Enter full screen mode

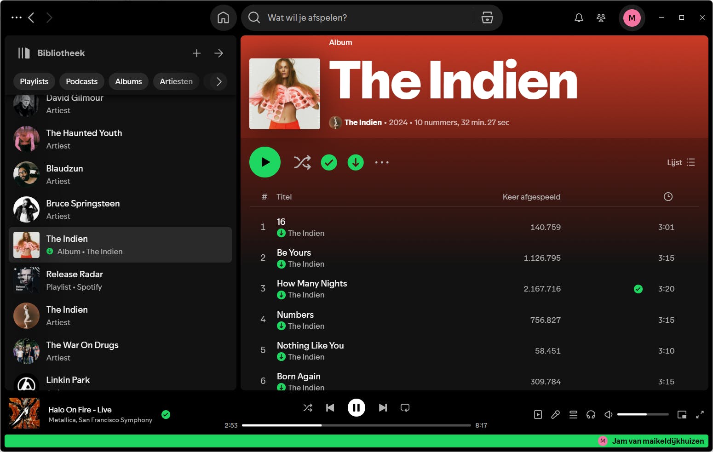point(700,414)
